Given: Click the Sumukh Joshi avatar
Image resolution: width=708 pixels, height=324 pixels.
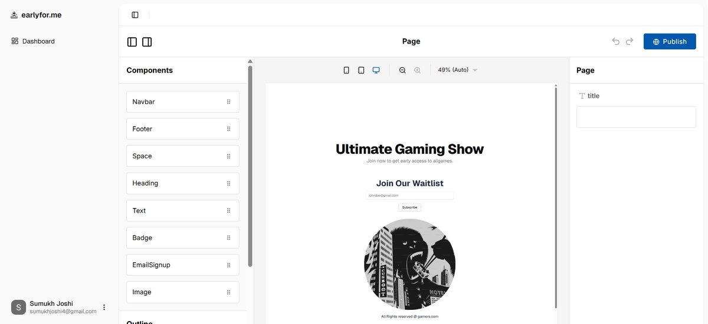Looking at the screenshot, I should (18, 308).
